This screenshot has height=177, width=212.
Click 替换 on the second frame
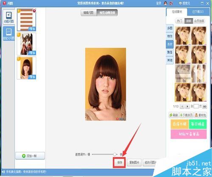click(x=32, y=53)
